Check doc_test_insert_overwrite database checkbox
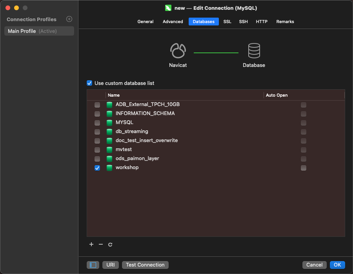This screenshot has height=274, width=353. pos(97,141)
